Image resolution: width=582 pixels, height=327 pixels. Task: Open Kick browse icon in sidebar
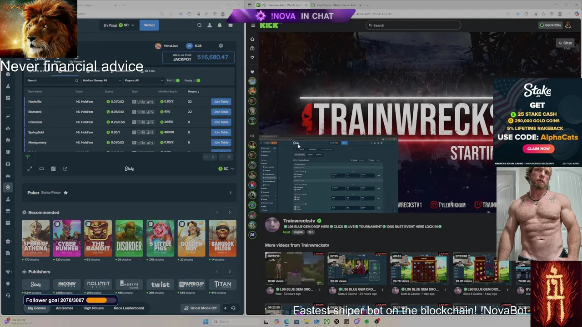252,48
